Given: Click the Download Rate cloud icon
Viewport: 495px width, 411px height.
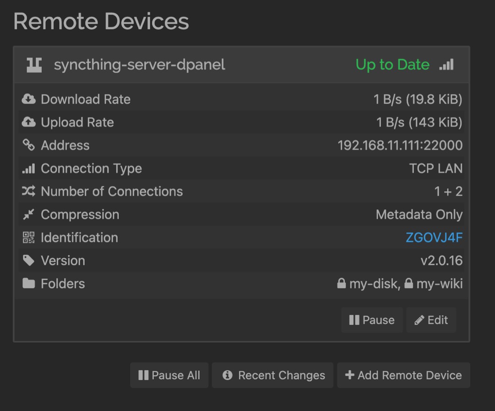Looking at the screenshot, I should [28, 99].
